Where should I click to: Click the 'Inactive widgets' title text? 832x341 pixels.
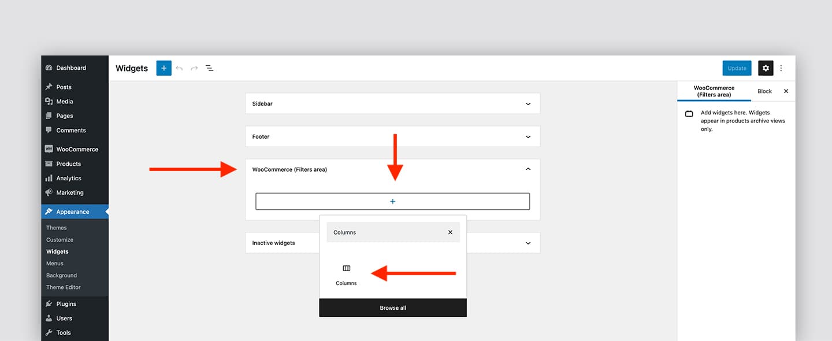point(274,243)
